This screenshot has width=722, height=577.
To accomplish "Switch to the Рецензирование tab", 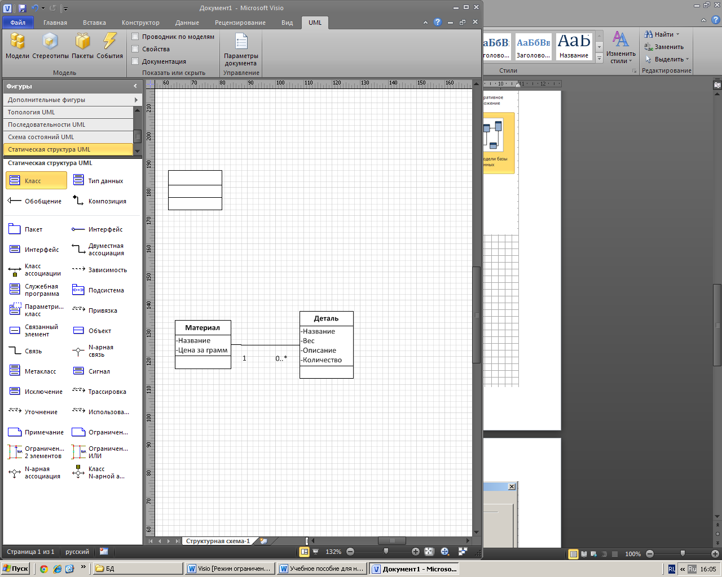I will (240, 23).
